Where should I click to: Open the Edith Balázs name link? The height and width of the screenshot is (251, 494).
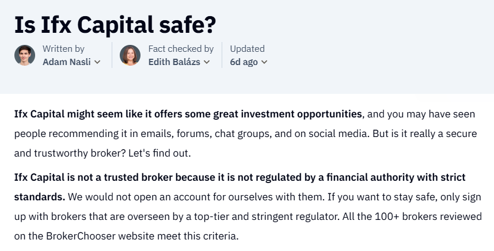point(174,62)
